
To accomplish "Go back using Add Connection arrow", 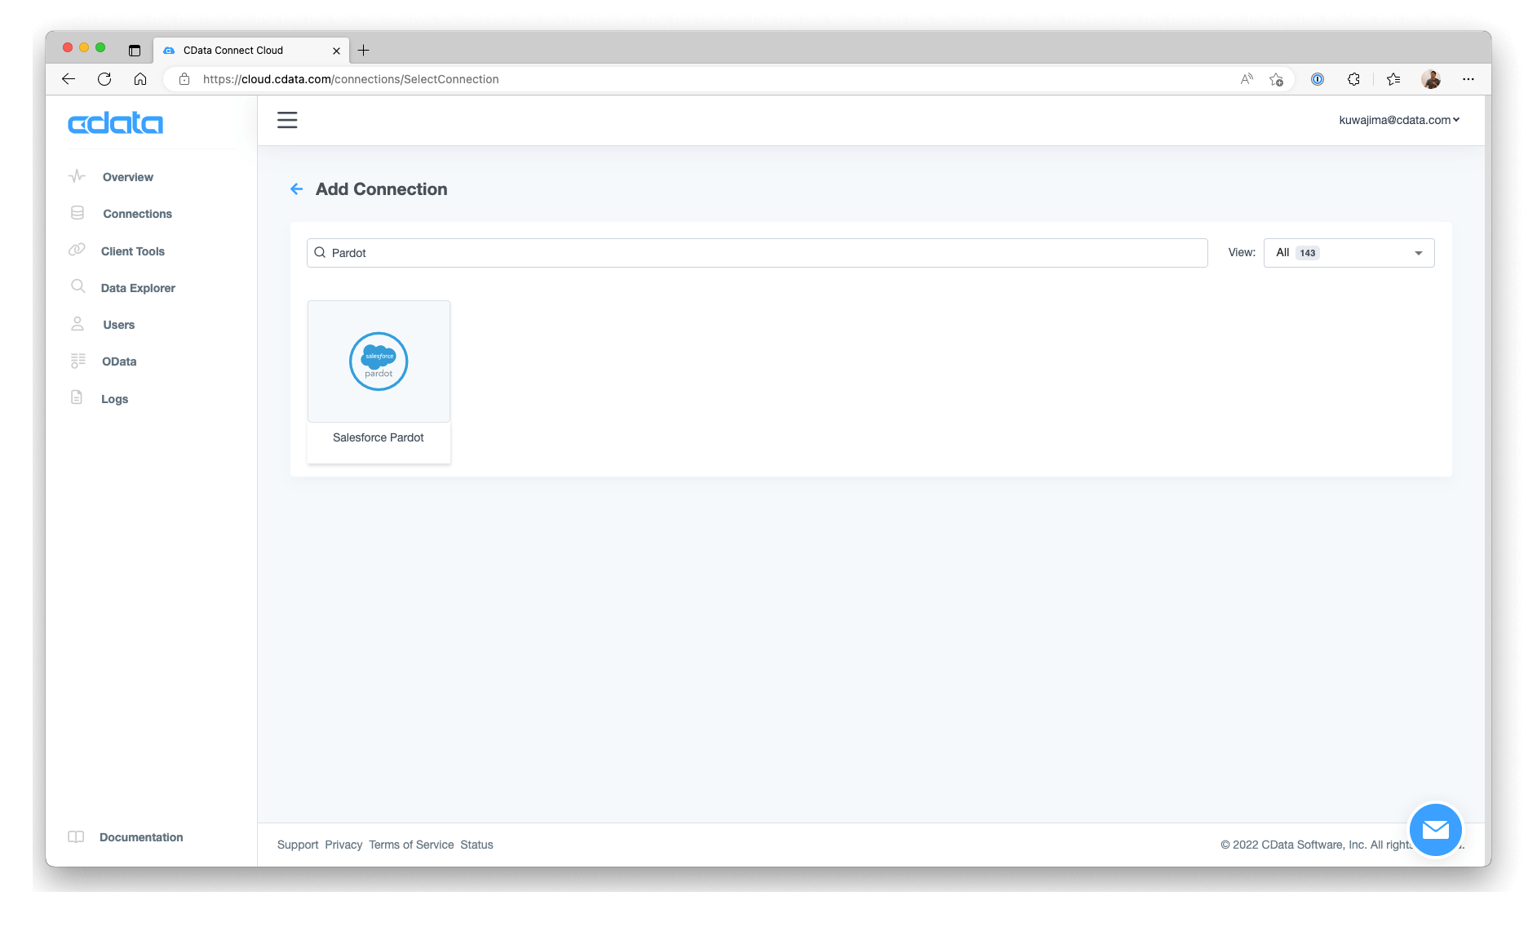I will click(296, 189).
